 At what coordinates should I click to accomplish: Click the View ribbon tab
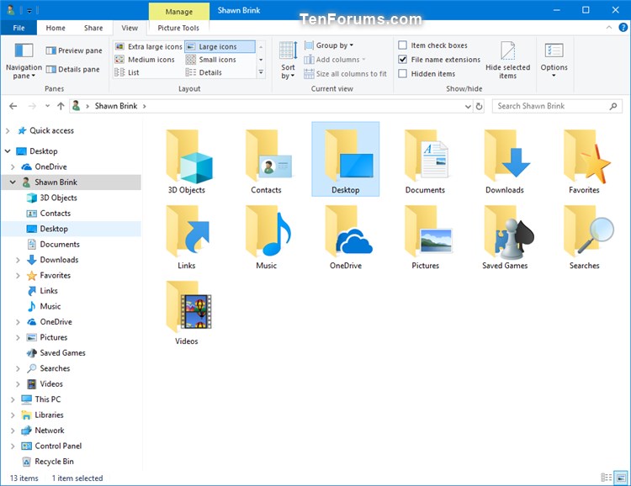[130, 28]
